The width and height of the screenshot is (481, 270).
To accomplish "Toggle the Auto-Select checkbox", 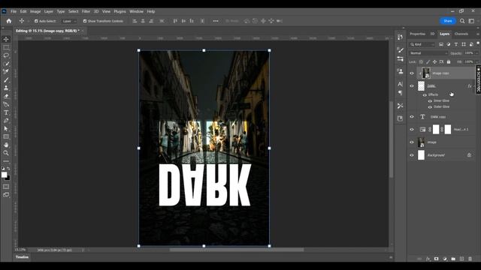I will tap(36, 21).
